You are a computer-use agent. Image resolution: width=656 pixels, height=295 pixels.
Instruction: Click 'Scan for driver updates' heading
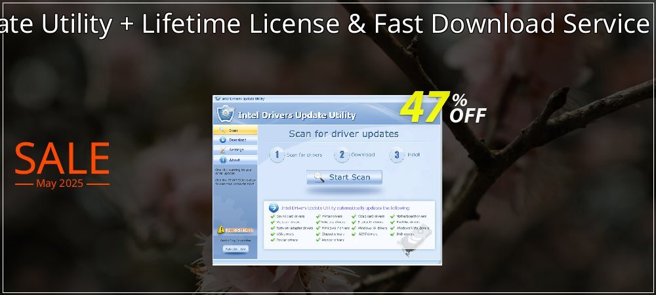pos(344,134)
